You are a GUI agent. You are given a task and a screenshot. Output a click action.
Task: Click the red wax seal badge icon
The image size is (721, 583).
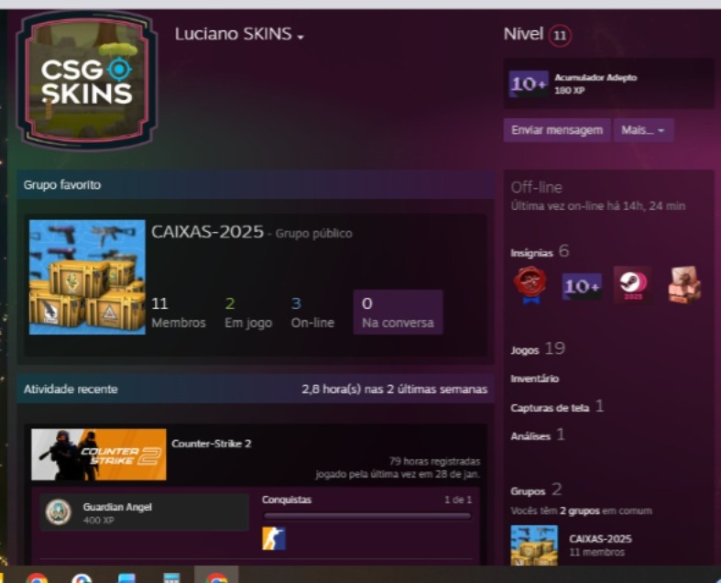point(530,286)
